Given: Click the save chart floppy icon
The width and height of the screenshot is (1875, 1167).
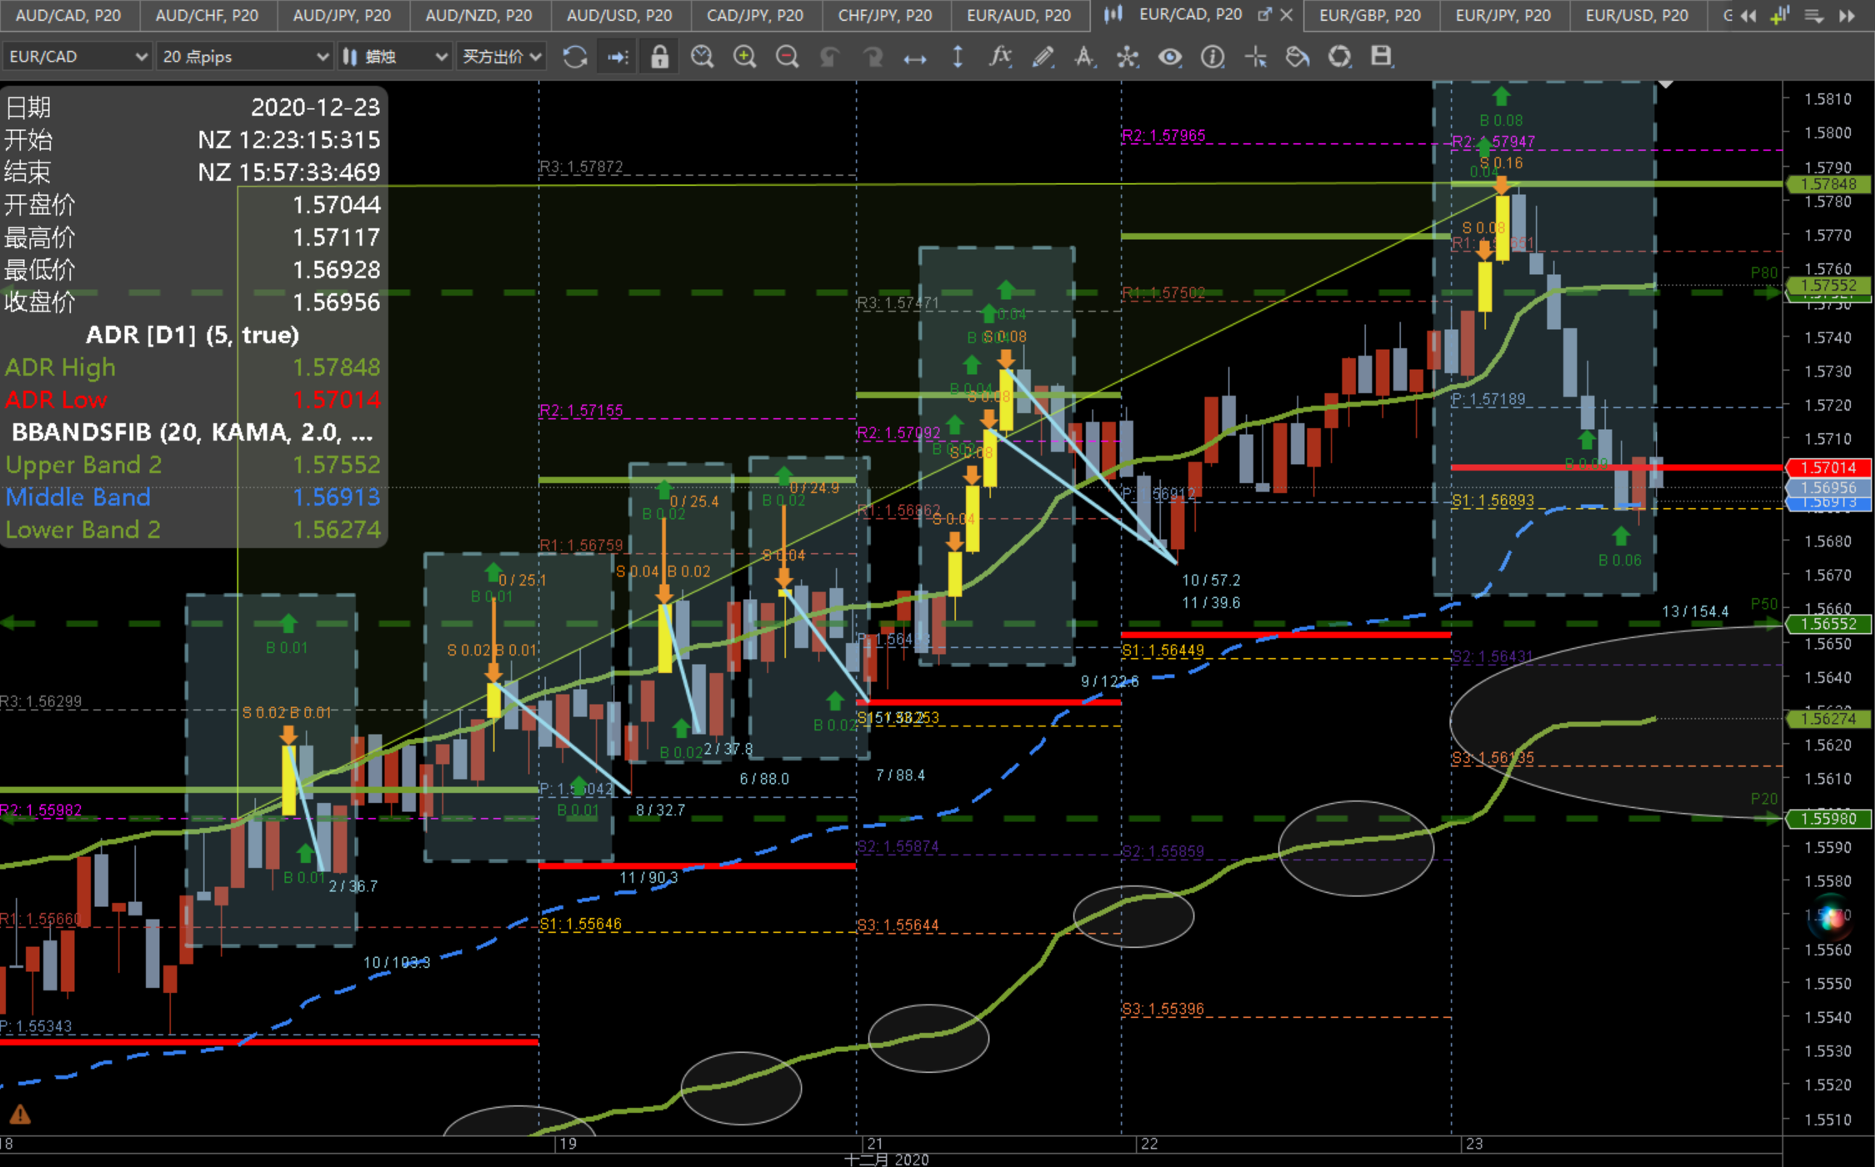Looking at the screenshot, I should click(1382, 56).
